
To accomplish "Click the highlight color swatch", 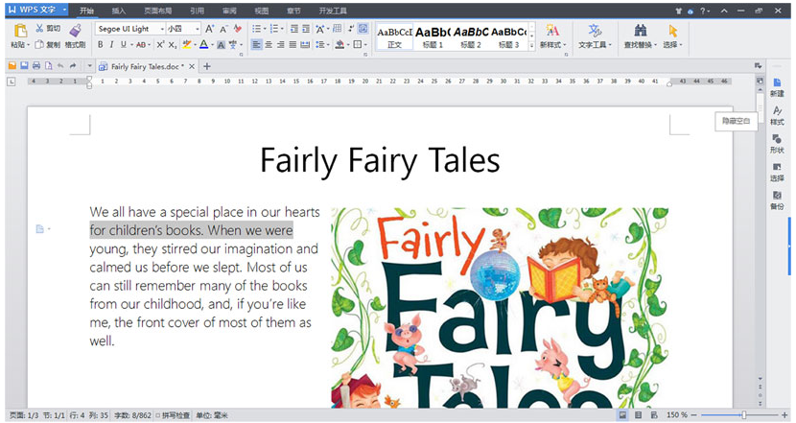I will coord(187,45).
